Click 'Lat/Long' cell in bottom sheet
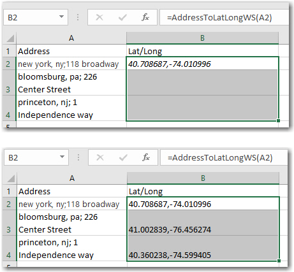Image resolution: width=294 pixels, height=272 pixels. click(x=203, y=191)
